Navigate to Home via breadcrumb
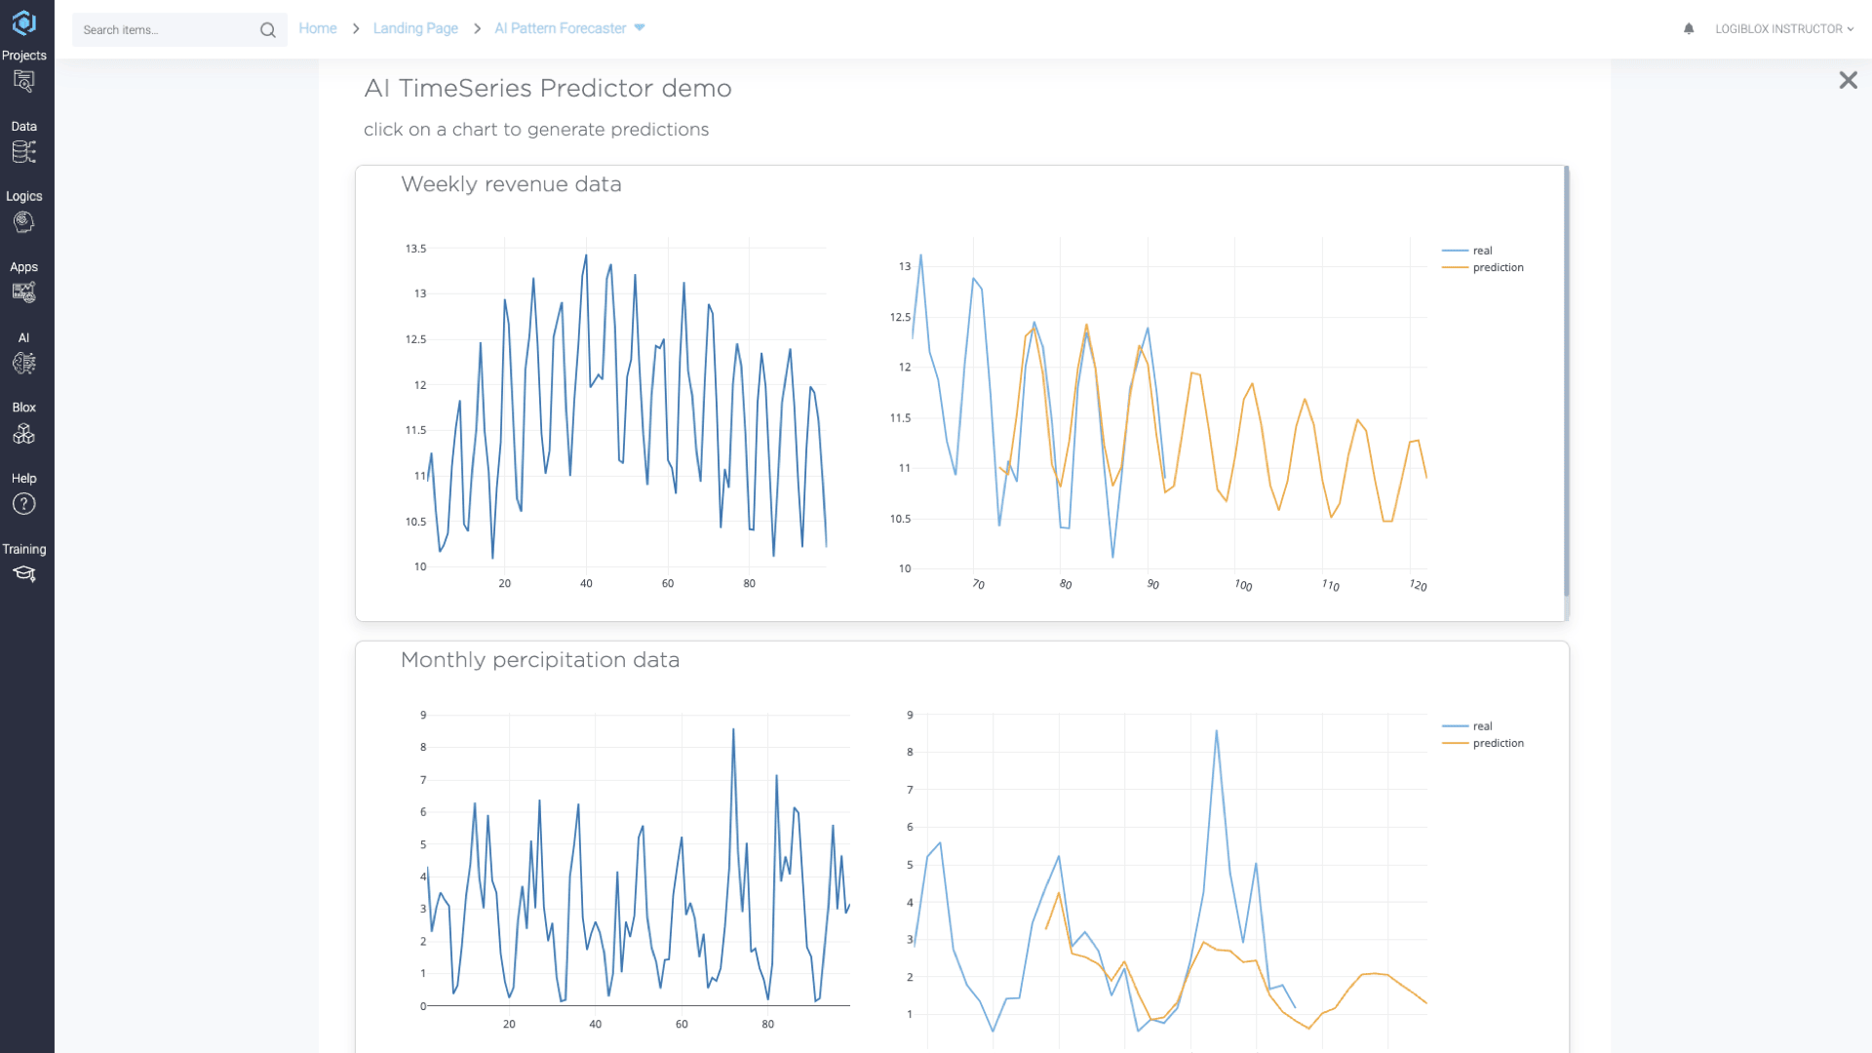Screen dimensions: 1872x1053 pos(318,28)
